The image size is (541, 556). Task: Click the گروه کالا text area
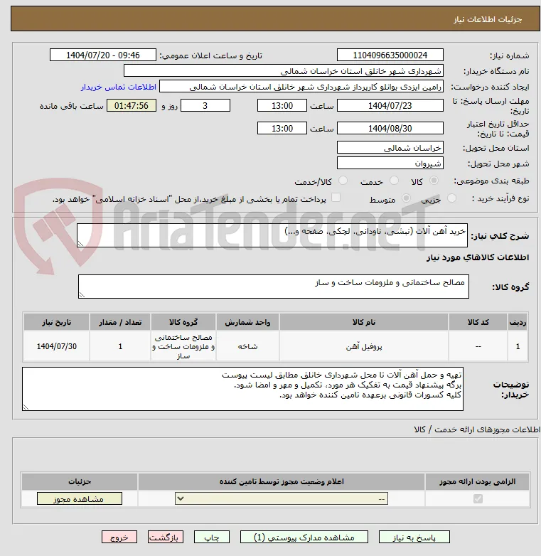coord(273,287)
